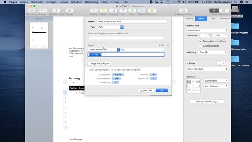252x142 pixels.
Task: Select the Zelle inspector tab
Action: [201, 19]
